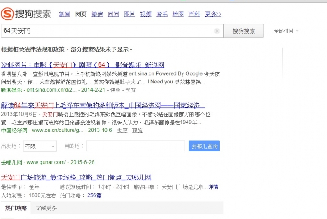The width and height of the screenshot is (327, 219).
Task: Switch to 图片 image search
Action: [x=129, y=14]
